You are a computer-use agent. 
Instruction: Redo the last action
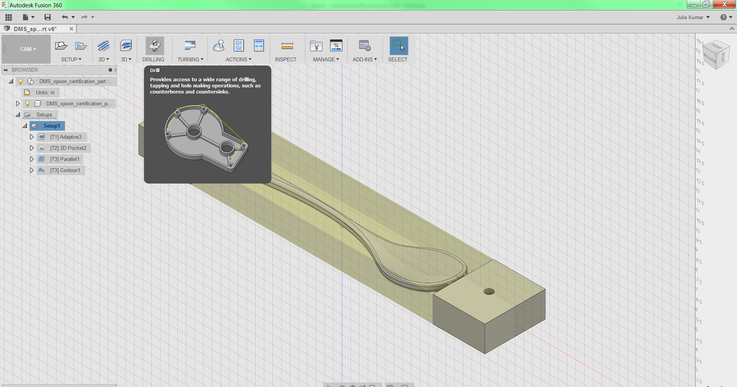click(x=84, y=17)
